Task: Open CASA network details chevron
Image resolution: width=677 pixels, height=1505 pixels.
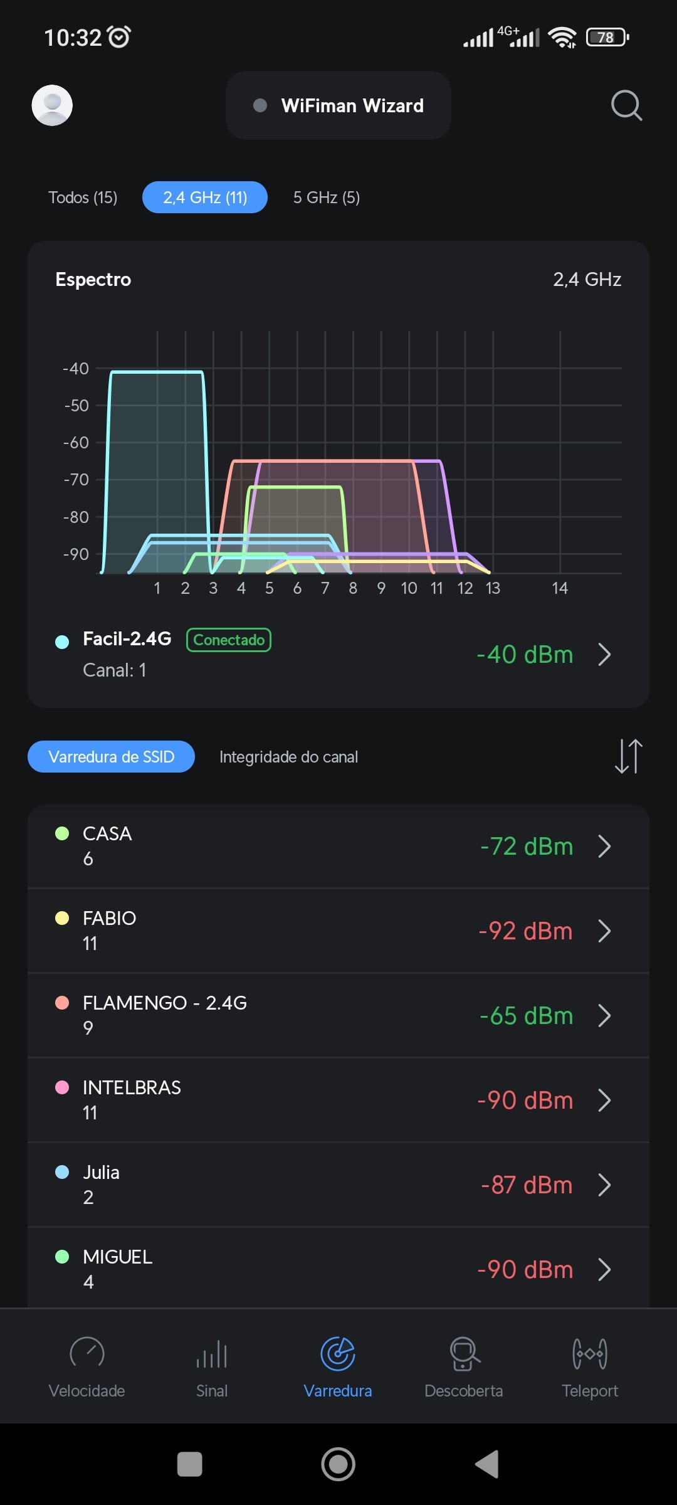Action: tap(604, 847)
